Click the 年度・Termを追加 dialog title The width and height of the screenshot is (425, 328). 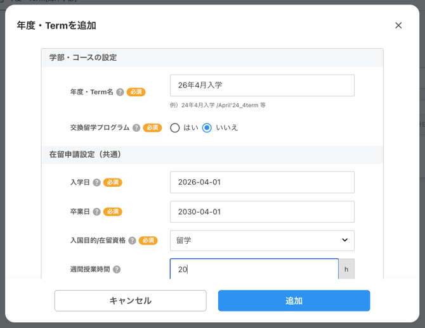56,25
